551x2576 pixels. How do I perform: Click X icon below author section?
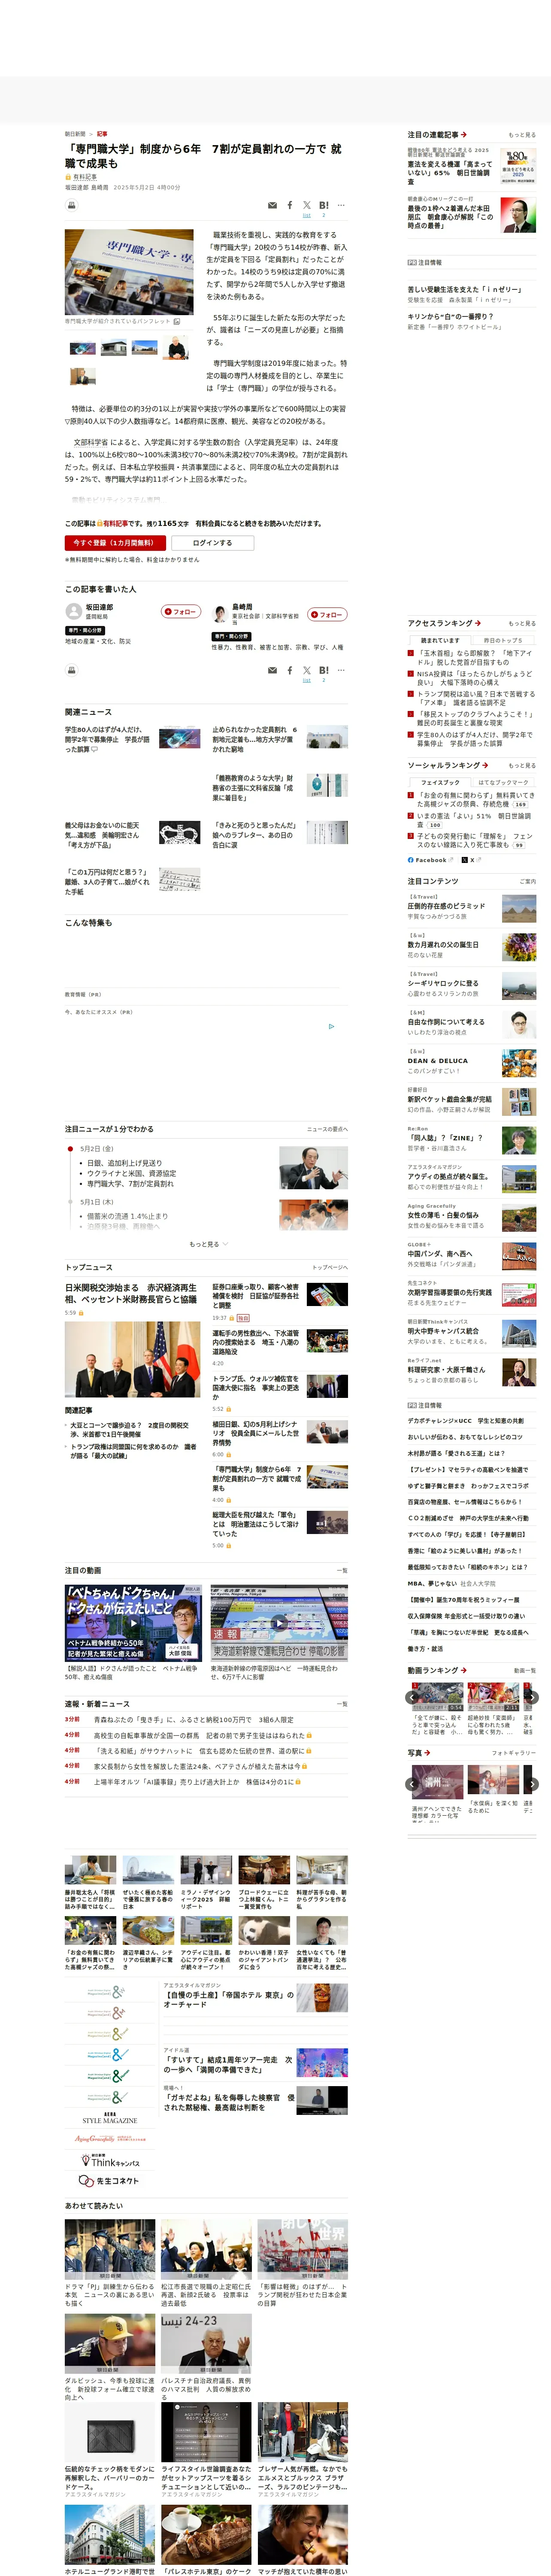click(307, 670)
